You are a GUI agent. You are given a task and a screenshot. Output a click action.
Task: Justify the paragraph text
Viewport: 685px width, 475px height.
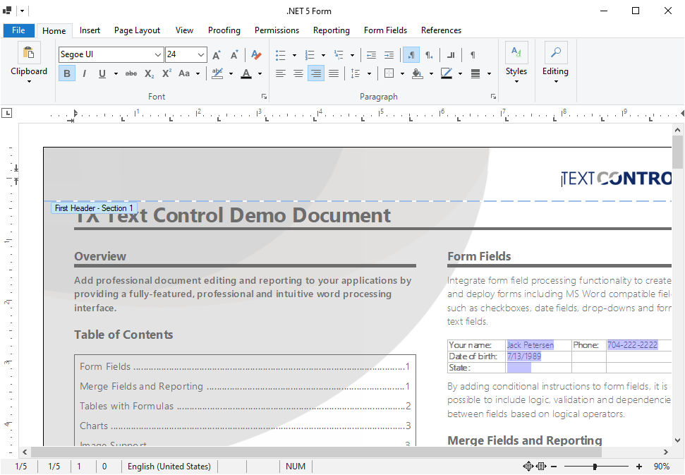click(334, 73)
